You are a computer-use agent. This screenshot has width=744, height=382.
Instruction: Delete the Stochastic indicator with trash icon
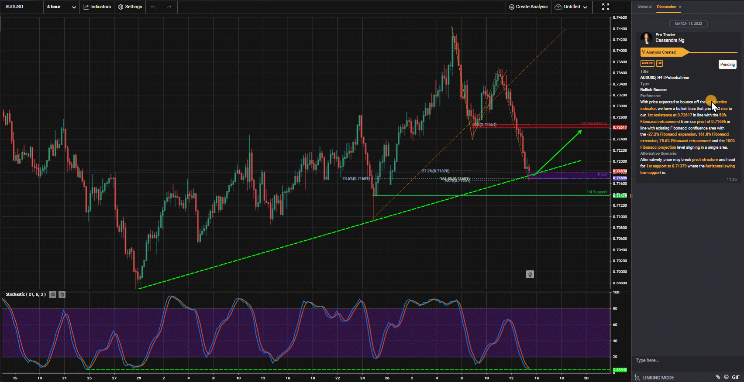(x=62, y=294)
